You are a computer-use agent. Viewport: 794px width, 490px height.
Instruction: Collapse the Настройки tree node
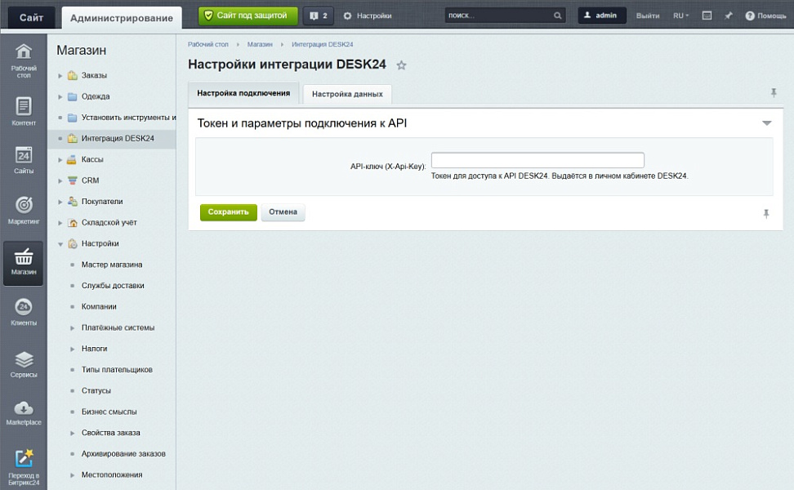tap(60, 244)
